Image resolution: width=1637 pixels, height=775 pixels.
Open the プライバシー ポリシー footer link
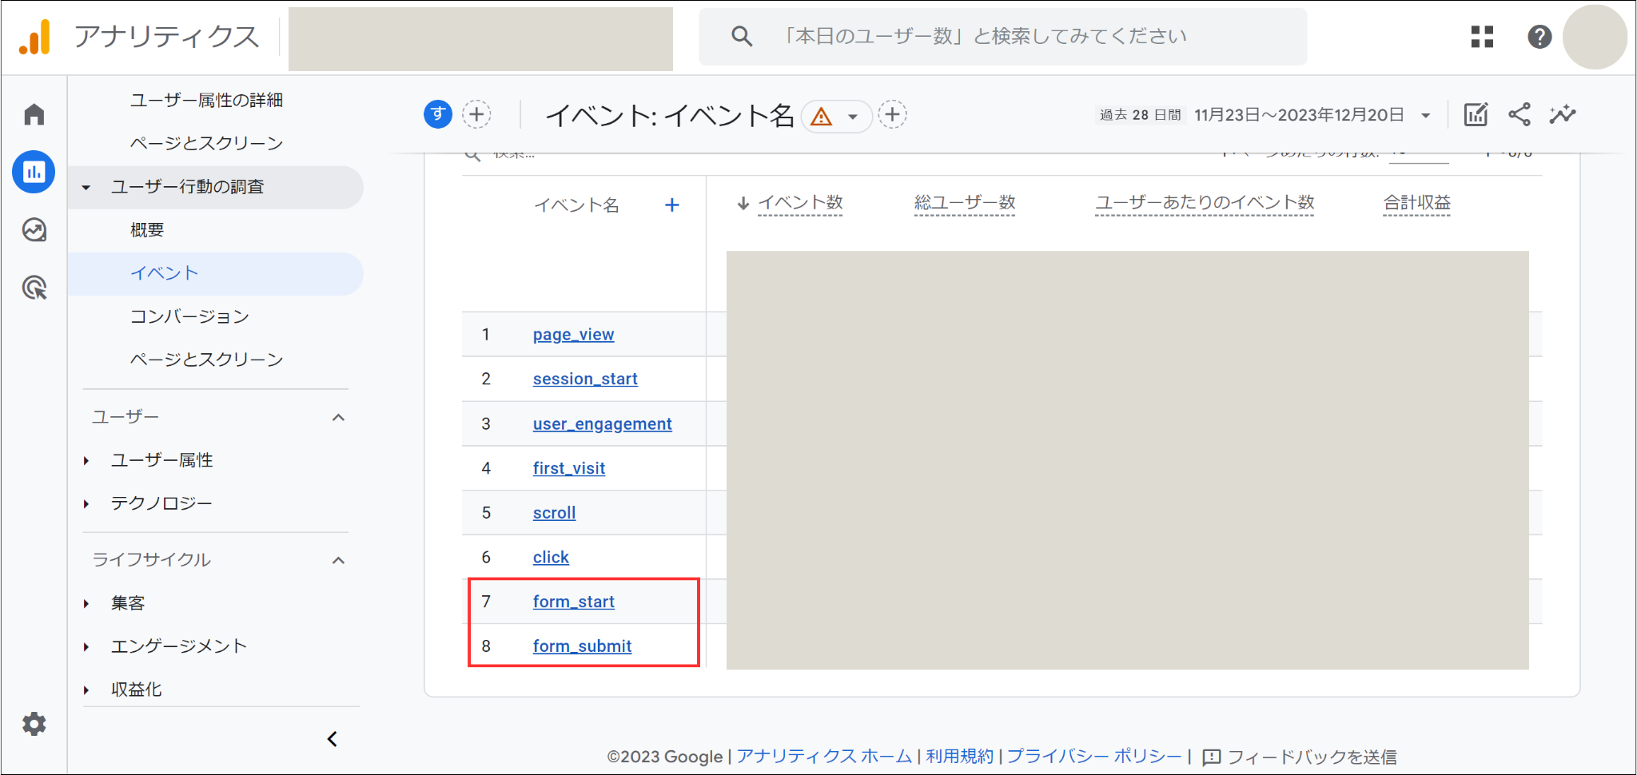tap(1094, 756)
